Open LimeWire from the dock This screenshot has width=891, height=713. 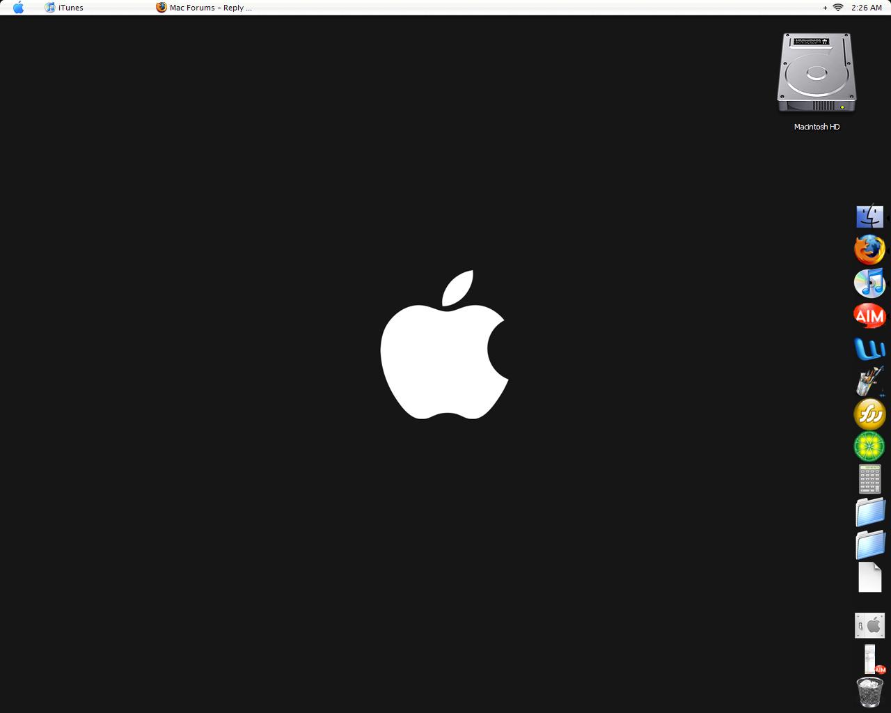coord(869,447)
